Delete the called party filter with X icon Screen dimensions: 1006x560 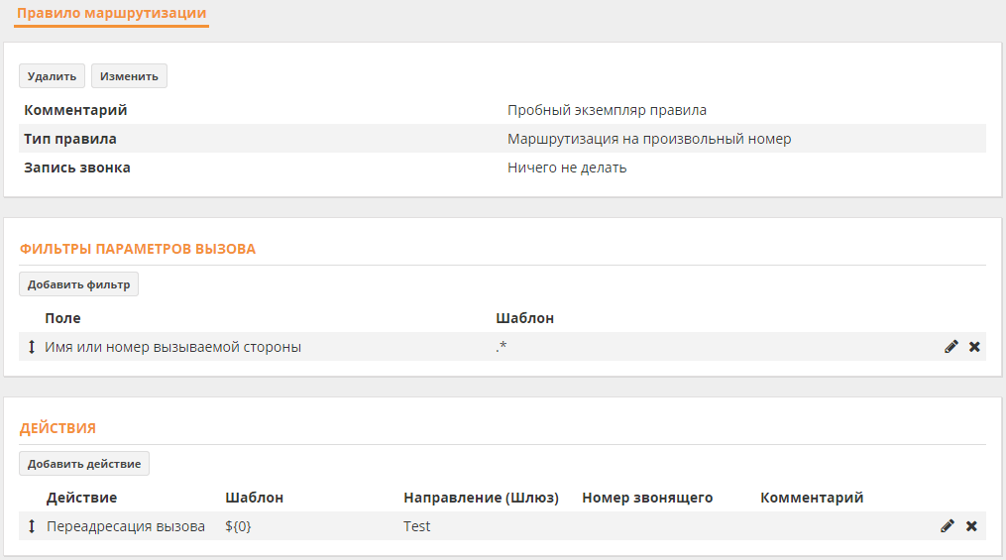click(974, 346)
